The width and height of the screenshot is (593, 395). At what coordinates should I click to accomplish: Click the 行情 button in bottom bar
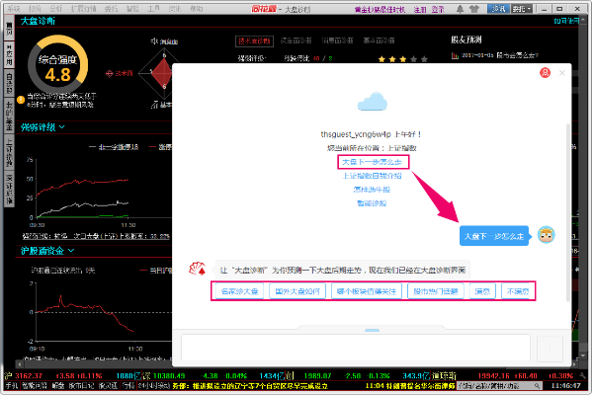click(x=128, y=386)
